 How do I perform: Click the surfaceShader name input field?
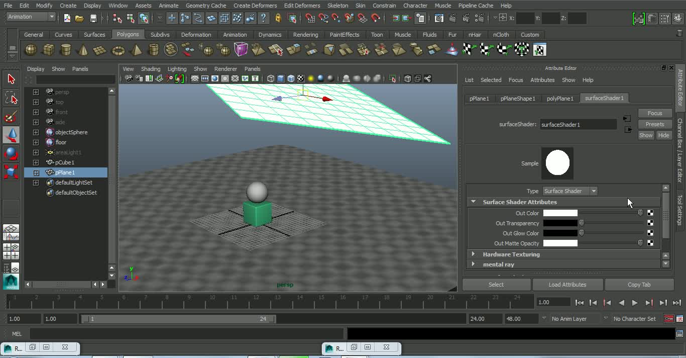click(x=578, y=124)
